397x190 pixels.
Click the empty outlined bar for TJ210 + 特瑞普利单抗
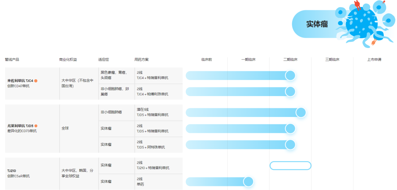tap(290, 165)
